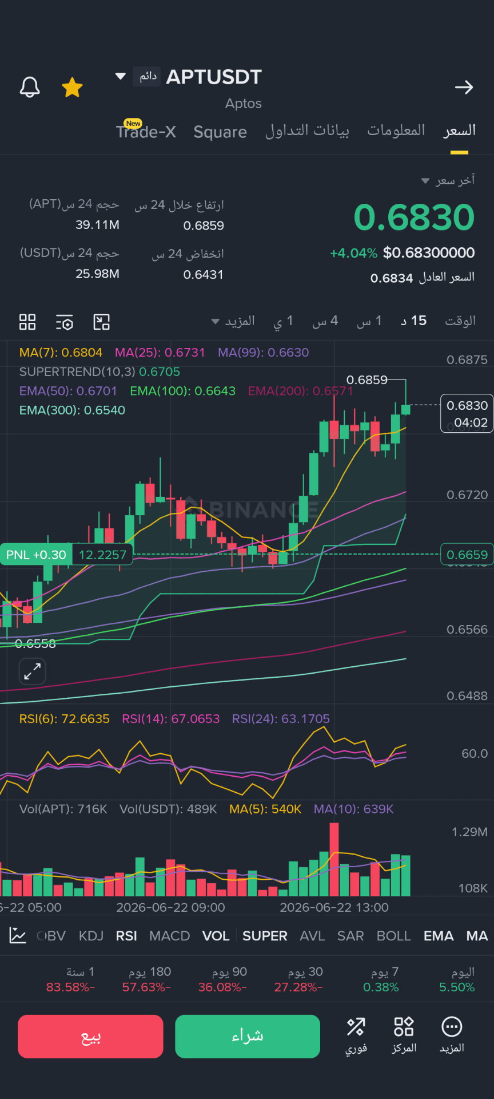Tap the RSI(6): 72.6635 label
Viewport: 494px width, 1099px height.
click(64, 719)
